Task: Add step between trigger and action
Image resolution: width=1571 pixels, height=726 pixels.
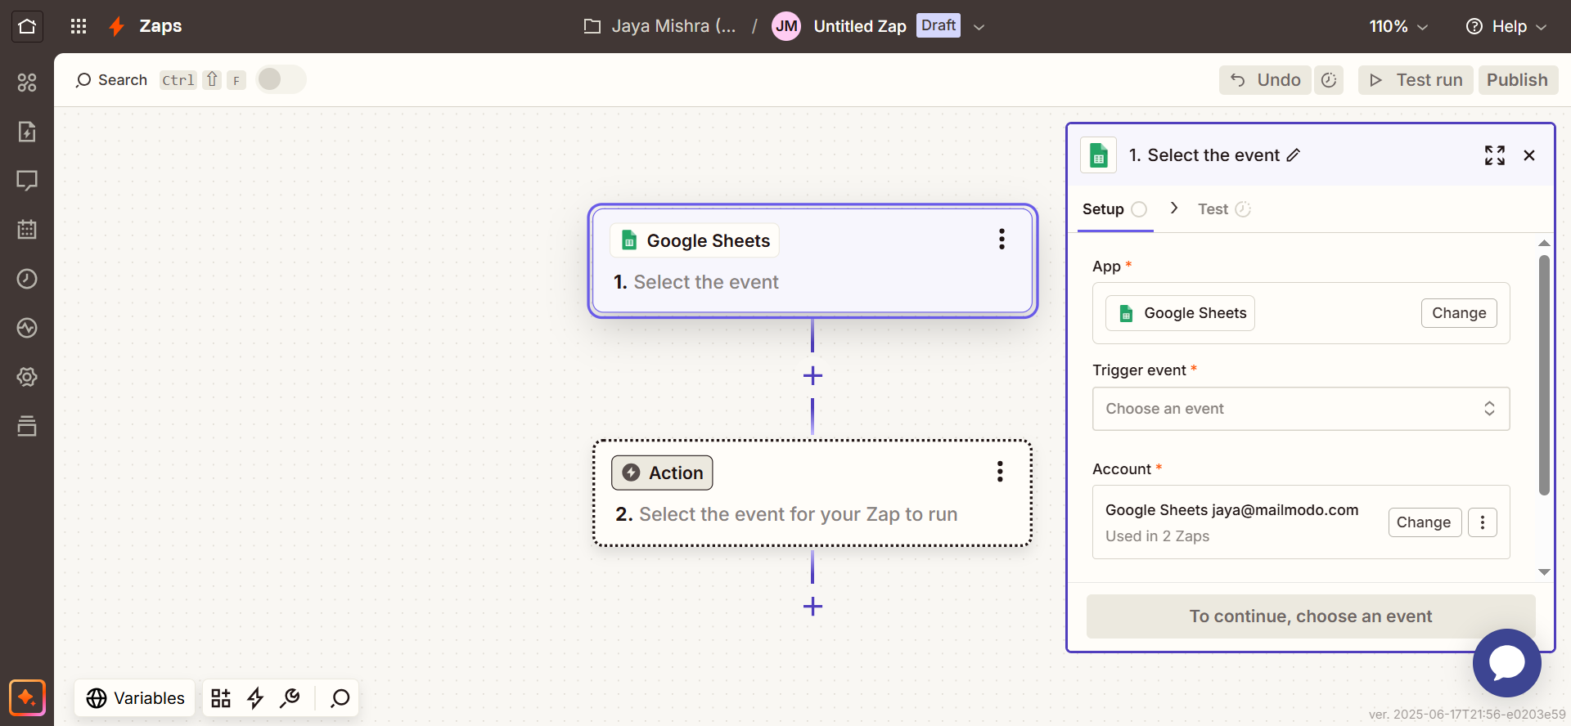Action: [x=813, y=376]
